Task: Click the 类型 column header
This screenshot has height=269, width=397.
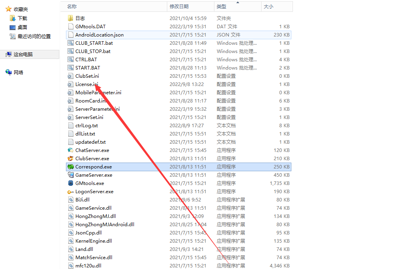Action: [221, 6]
